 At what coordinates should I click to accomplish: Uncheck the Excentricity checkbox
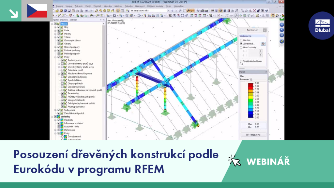tap(62, 93)
